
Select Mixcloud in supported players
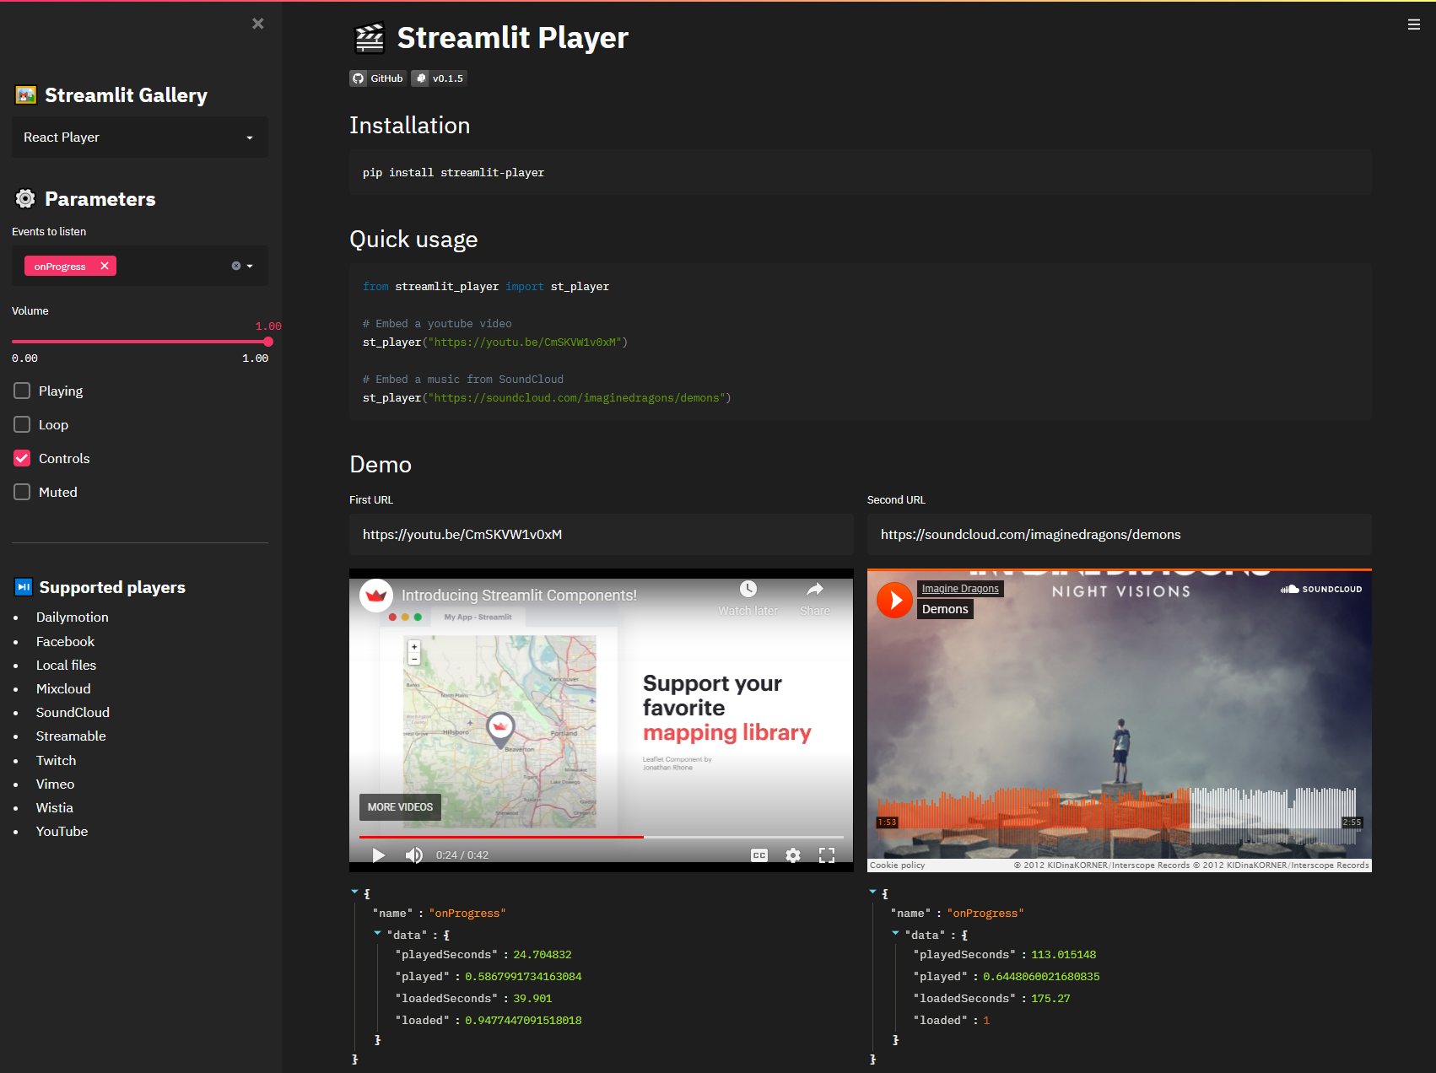[63, 689]
